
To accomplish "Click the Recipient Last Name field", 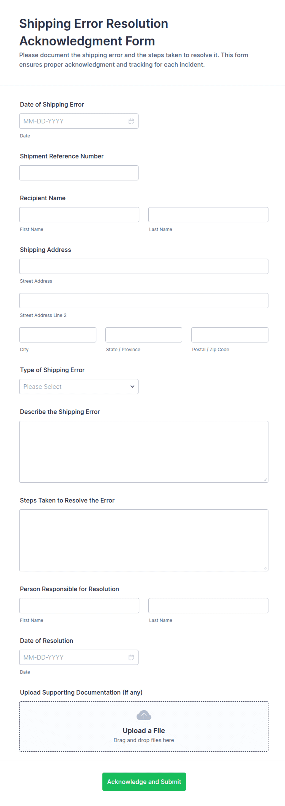I will 208,215.
